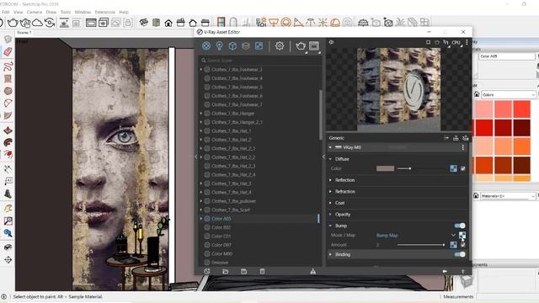Click the add new asset icon at bottom-left of Asset Editor

click(207, 271)
